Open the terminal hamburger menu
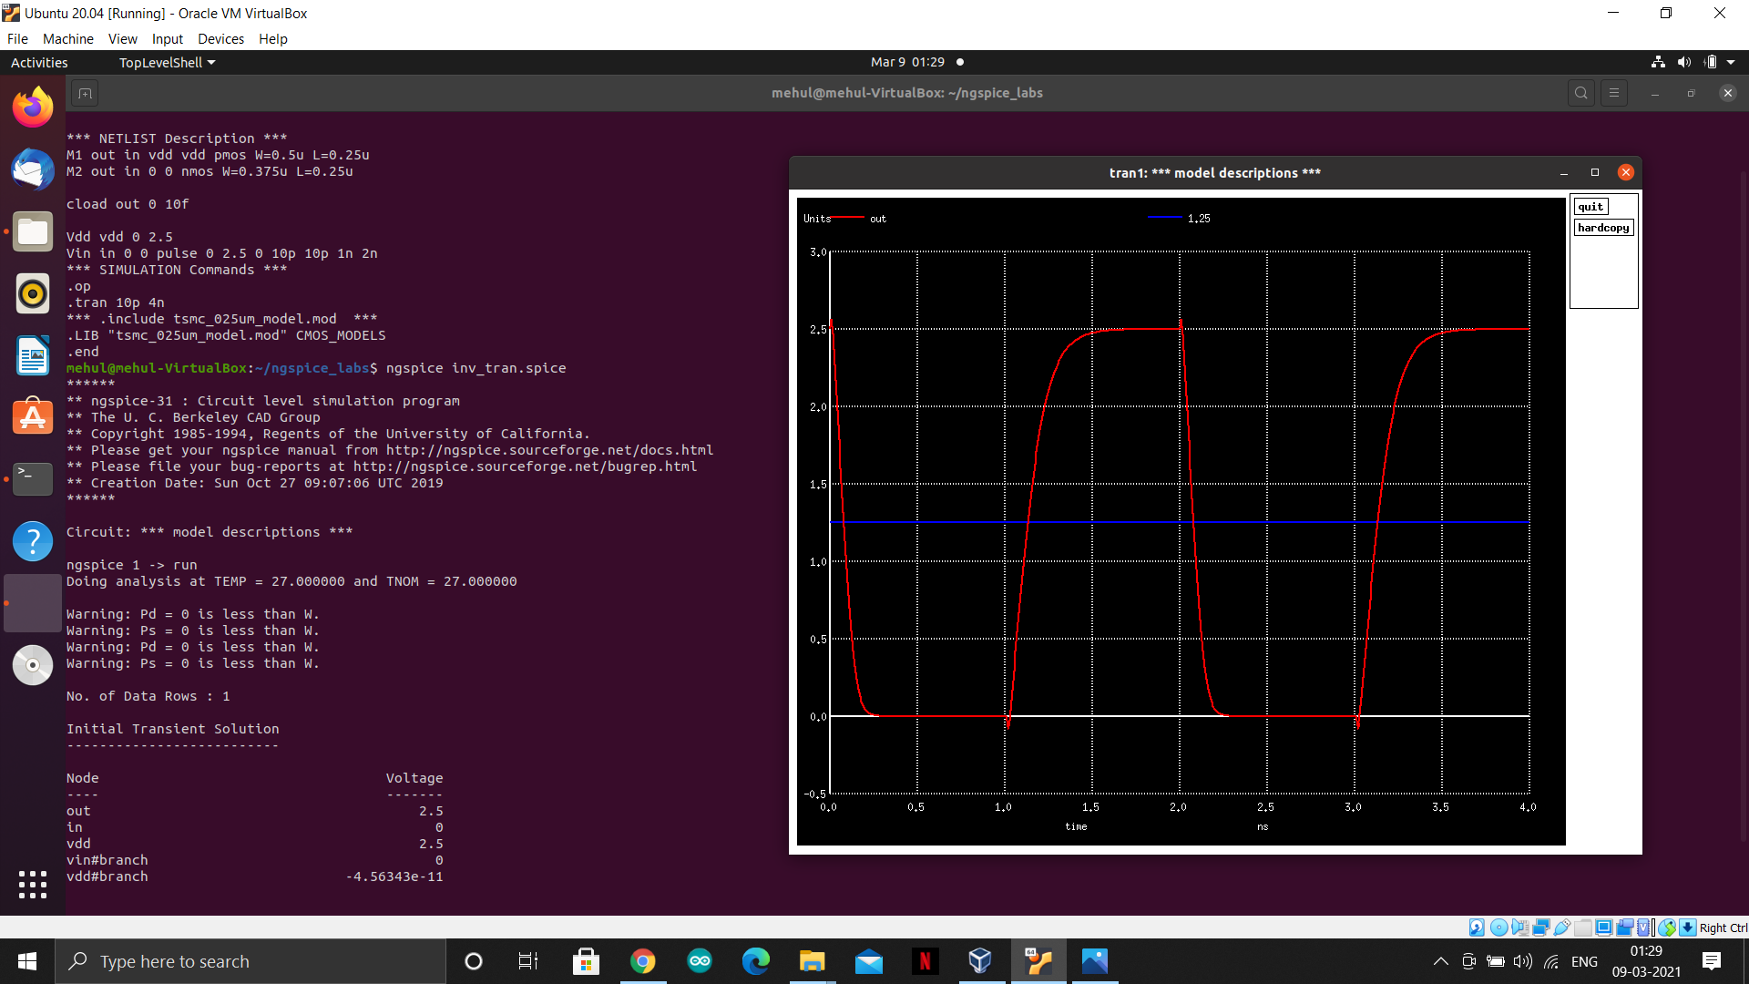The height and width of the screenshot is (984, 1749). (1614, 93)
